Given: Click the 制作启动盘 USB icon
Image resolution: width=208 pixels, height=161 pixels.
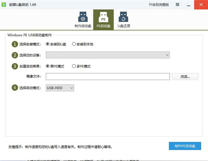Looking at the screenshot, I should 84,17.
